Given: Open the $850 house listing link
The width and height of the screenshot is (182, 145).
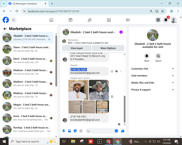Looking at the screenshot, I should click(x=88, y=43).
